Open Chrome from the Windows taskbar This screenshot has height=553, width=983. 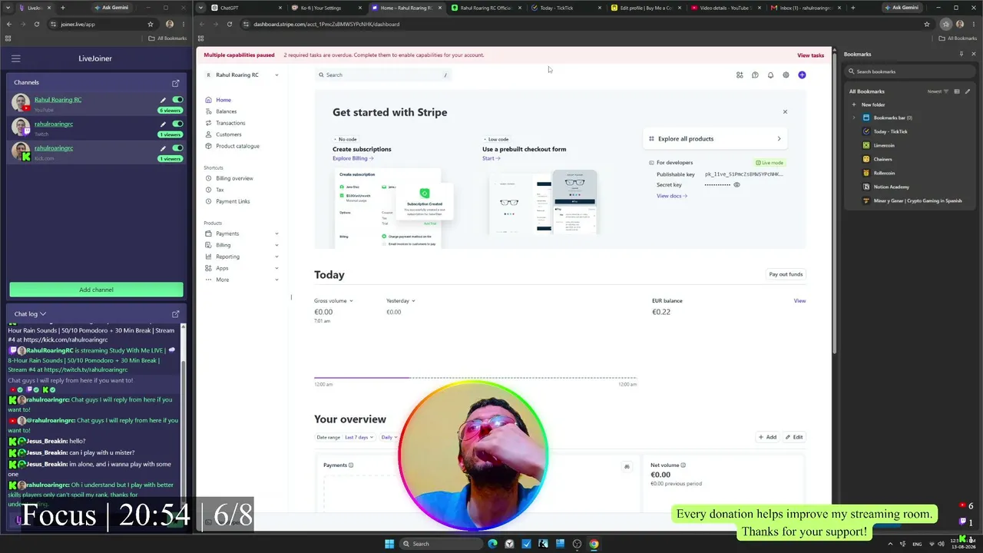tap(594, 544)
